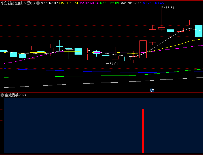Click the red signal bar in indicator panel
Image resolution: width=203 pixels, height=155 pixels.
coord(143,131)
